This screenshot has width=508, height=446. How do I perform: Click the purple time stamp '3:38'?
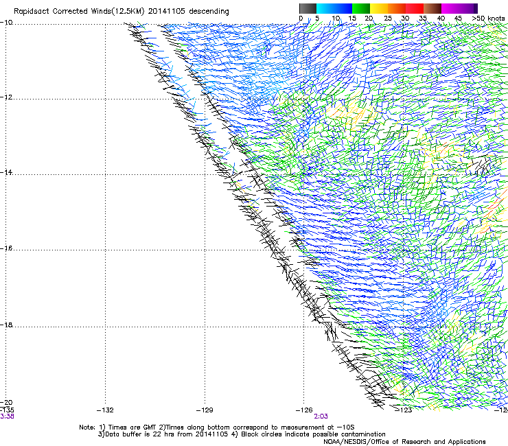coord(7,416)
